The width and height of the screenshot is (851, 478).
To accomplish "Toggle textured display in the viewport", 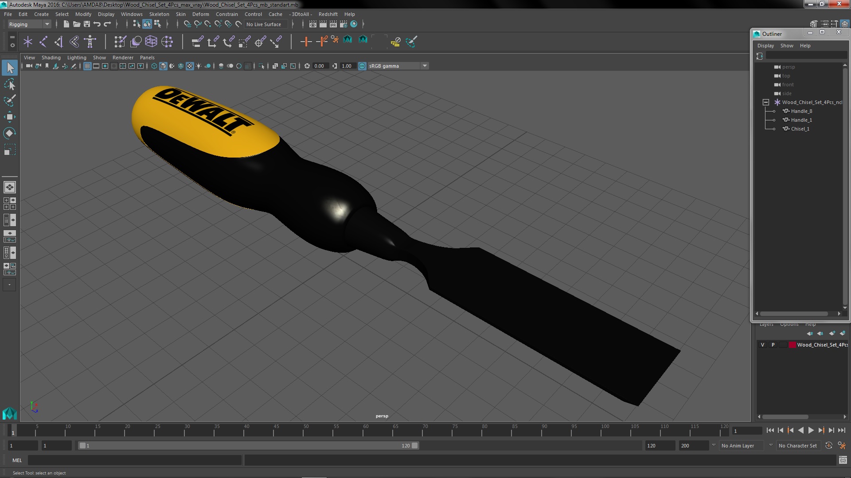I will (x=190, y=66).
